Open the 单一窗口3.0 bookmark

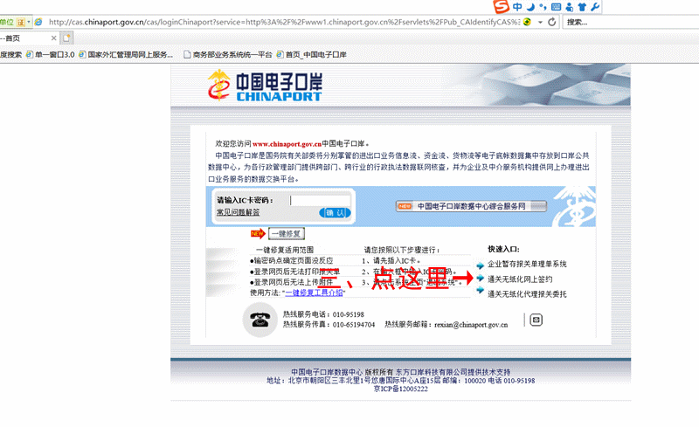point(54,54)
